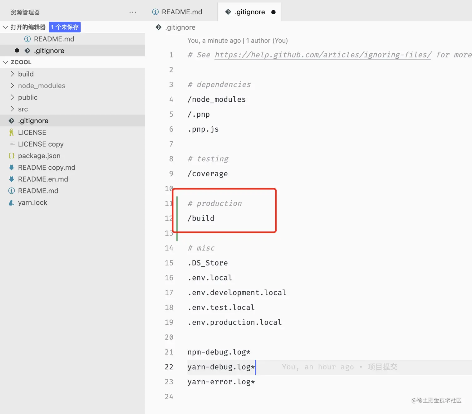Open README.md in open editors list
This screenshot has width=472, height=414.
tap(72, 39)
